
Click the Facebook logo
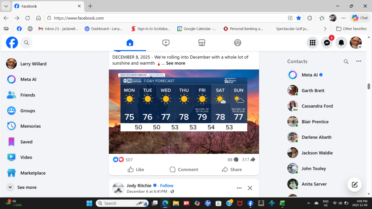[12, 43]
